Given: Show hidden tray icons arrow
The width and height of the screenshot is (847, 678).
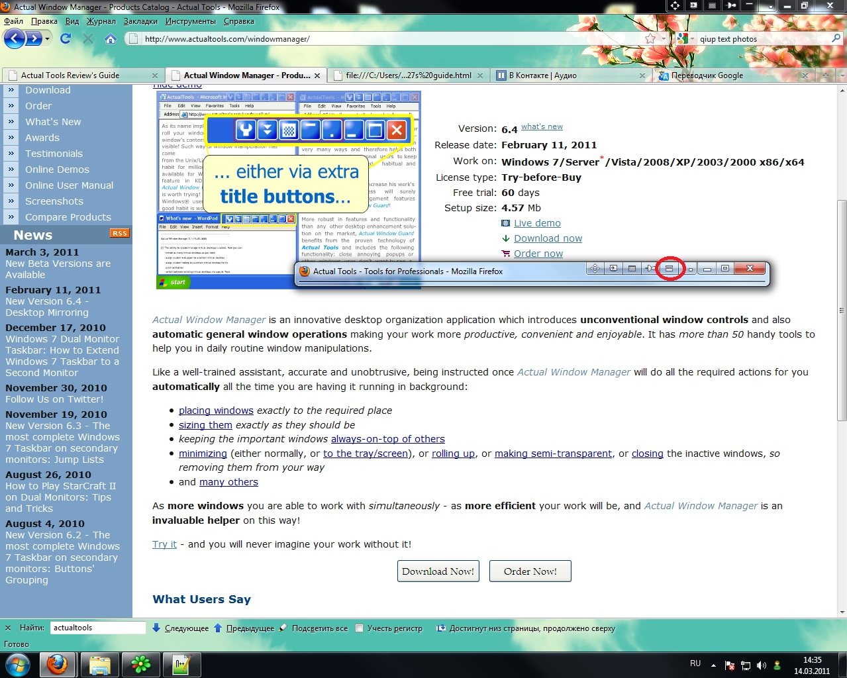Looking at the screenshot, I should [713, 665].
